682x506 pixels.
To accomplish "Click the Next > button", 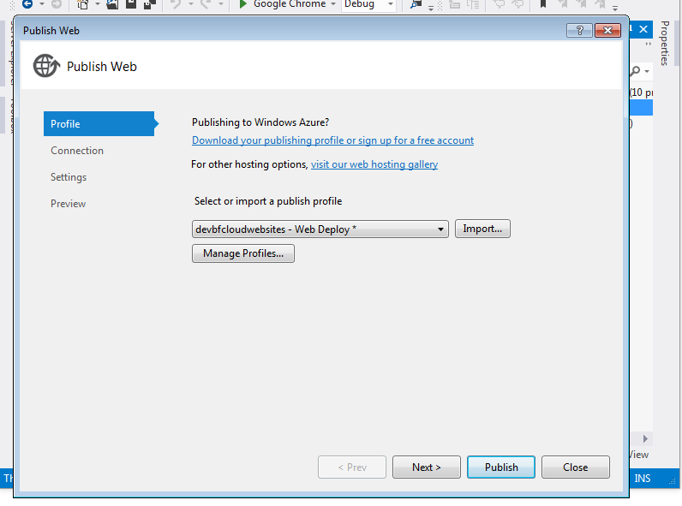I will (427, 467).
